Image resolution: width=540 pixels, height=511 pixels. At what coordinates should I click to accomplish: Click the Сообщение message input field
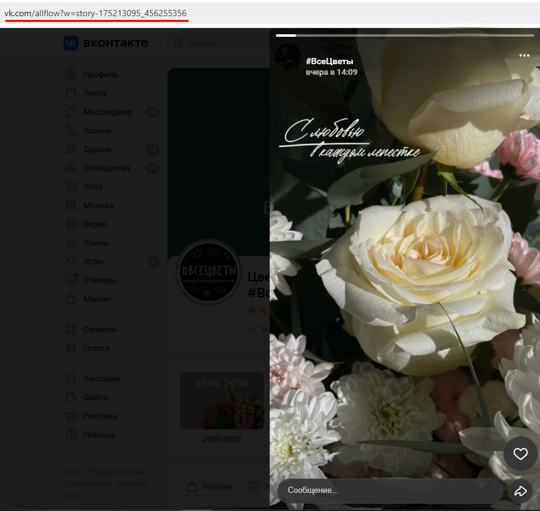click(389, 491)
